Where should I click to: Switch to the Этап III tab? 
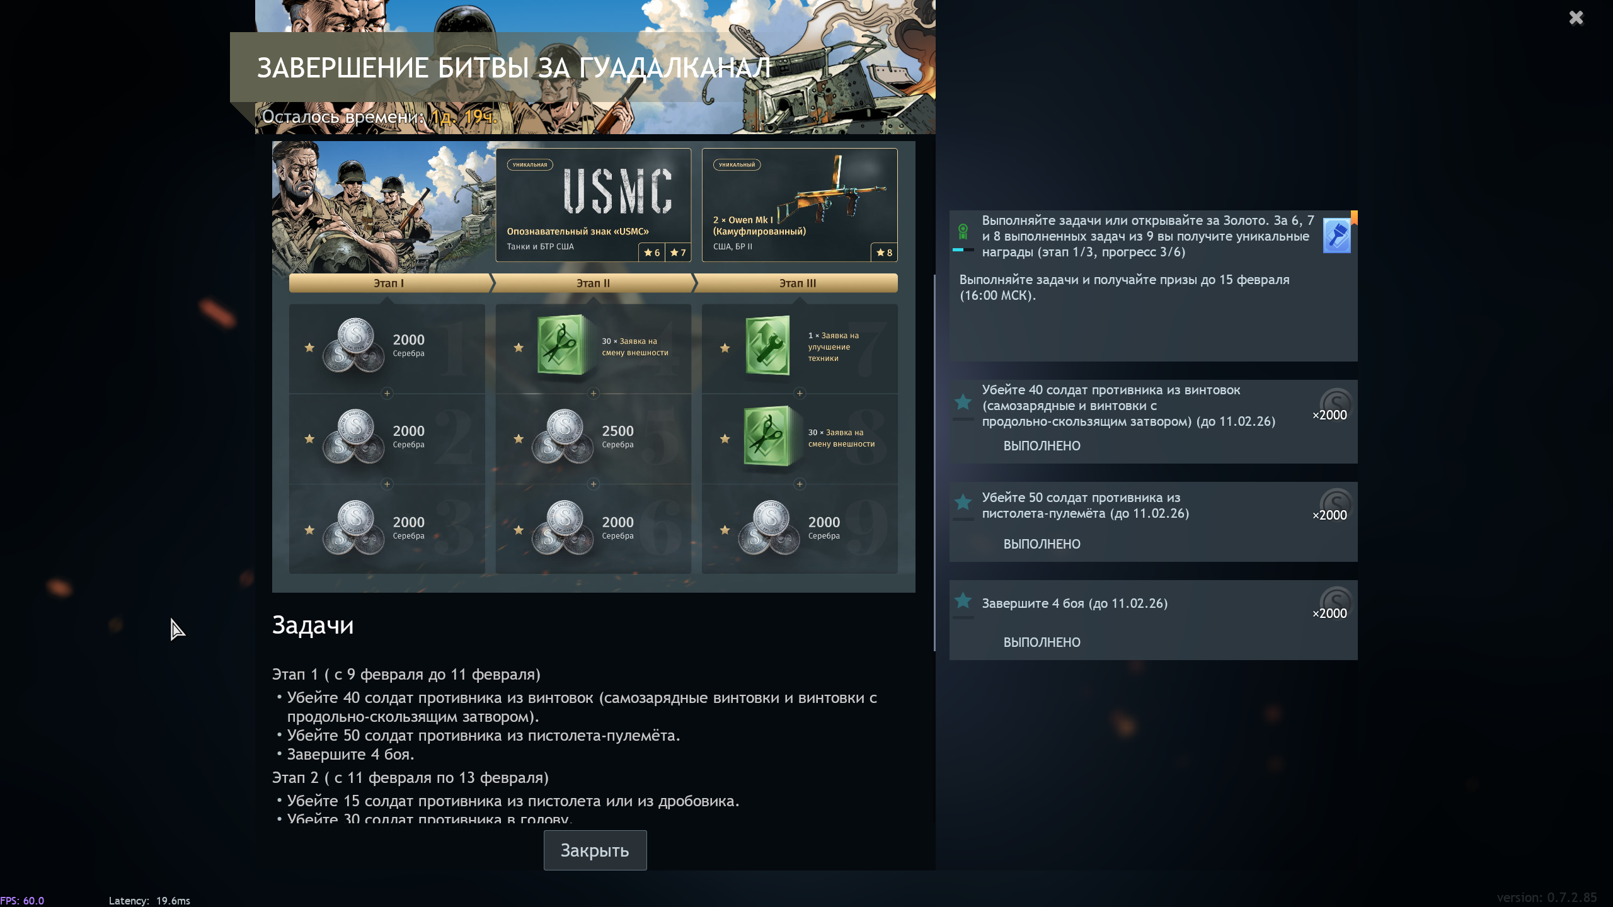tap(797, 283)
